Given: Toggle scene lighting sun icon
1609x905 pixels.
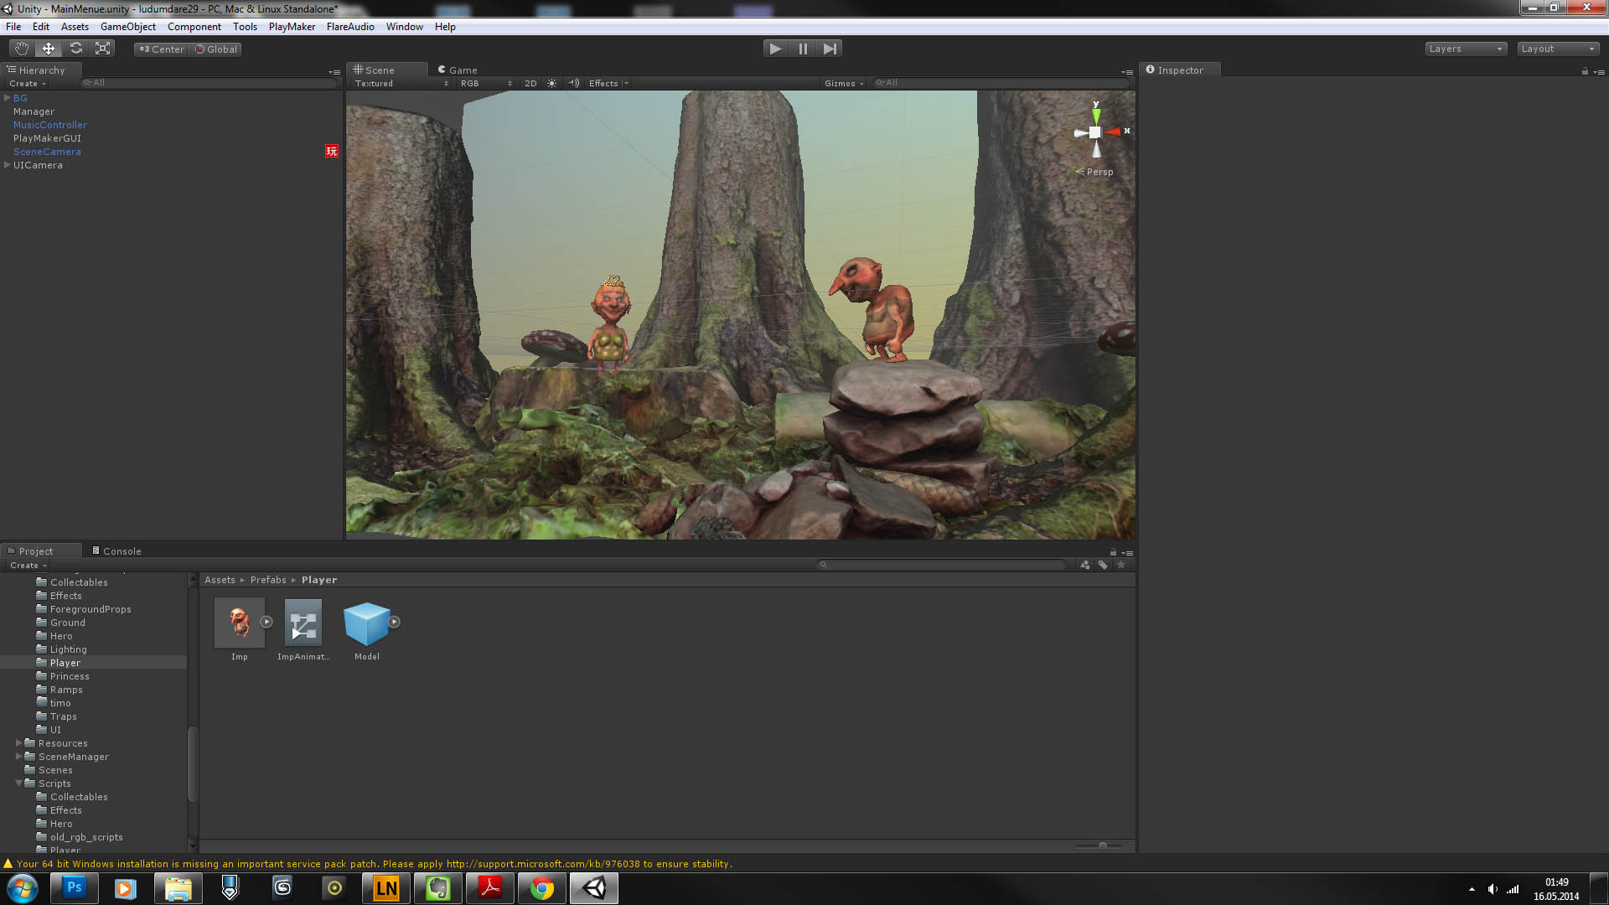Looking at the screenshot, I should click(x=551, y=83).
